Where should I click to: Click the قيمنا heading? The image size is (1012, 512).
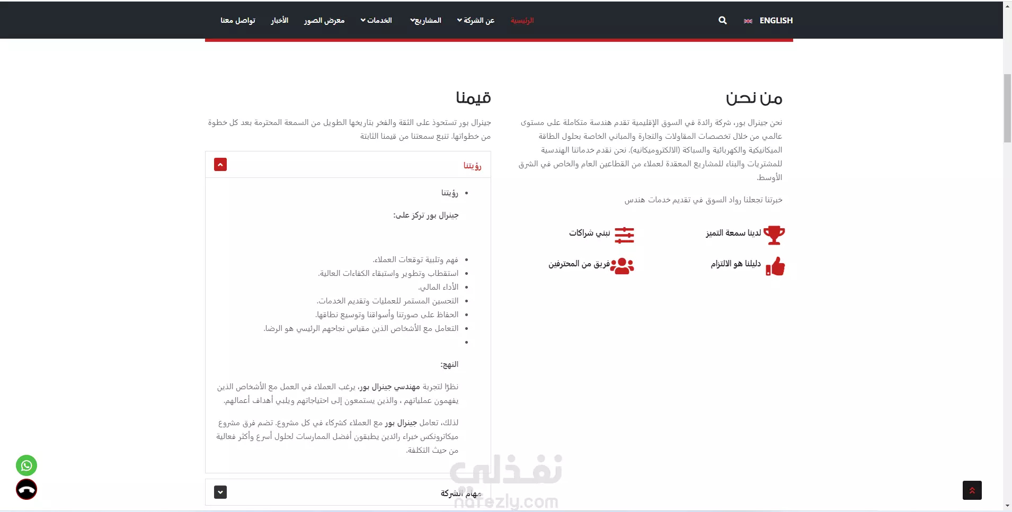coord(473,97)
